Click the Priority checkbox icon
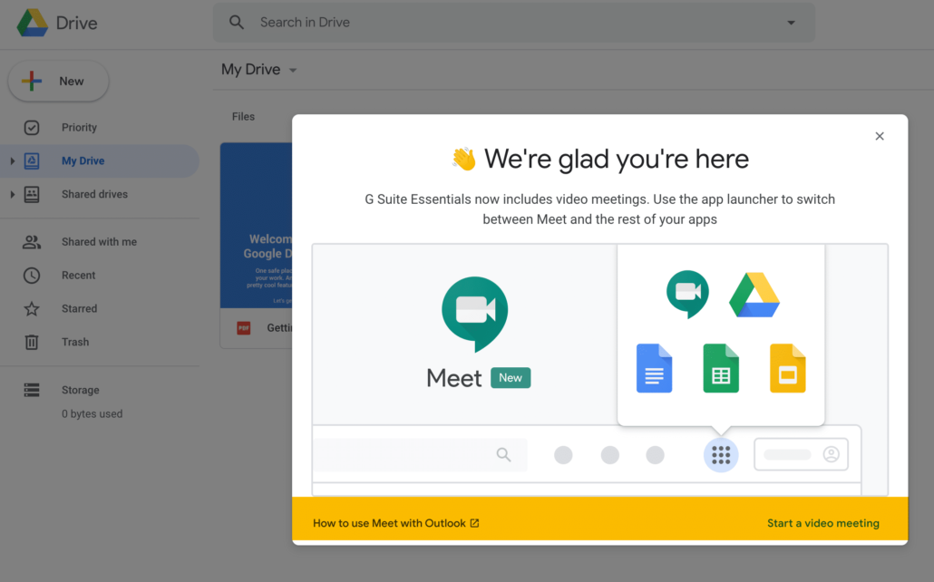Viewport: 934px width, 582px height. pos(32,128)
